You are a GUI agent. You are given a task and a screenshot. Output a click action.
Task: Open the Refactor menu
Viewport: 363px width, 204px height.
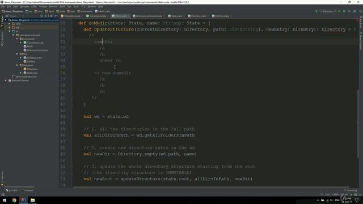pos(53,6)
